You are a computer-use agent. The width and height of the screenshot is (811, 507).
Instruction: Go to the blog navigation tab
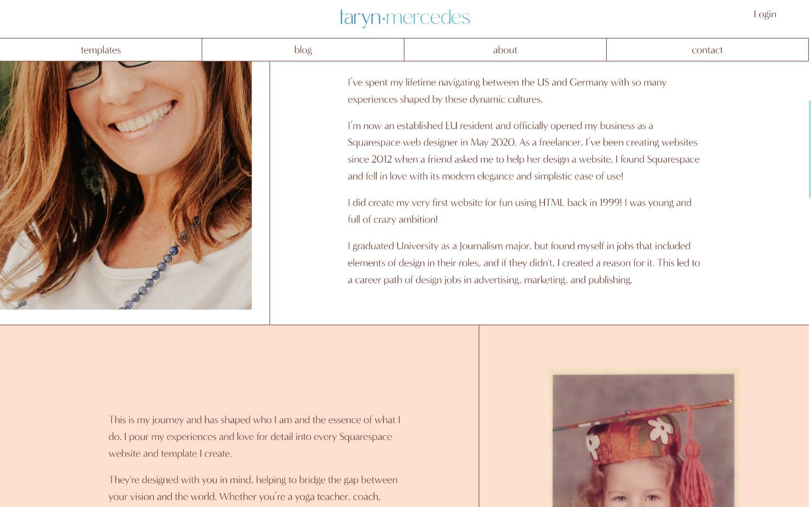pyautogui.click(x=303, y=50)
